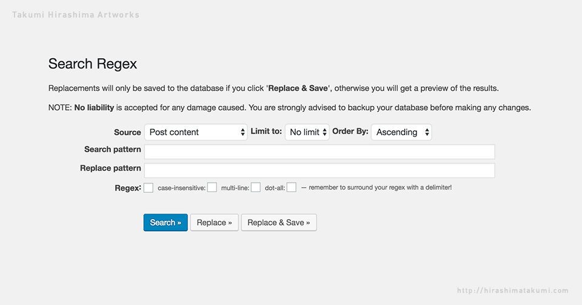Hit the Replace & Save » button
This screenshot has width=582, height=305.
pos(279,223)
